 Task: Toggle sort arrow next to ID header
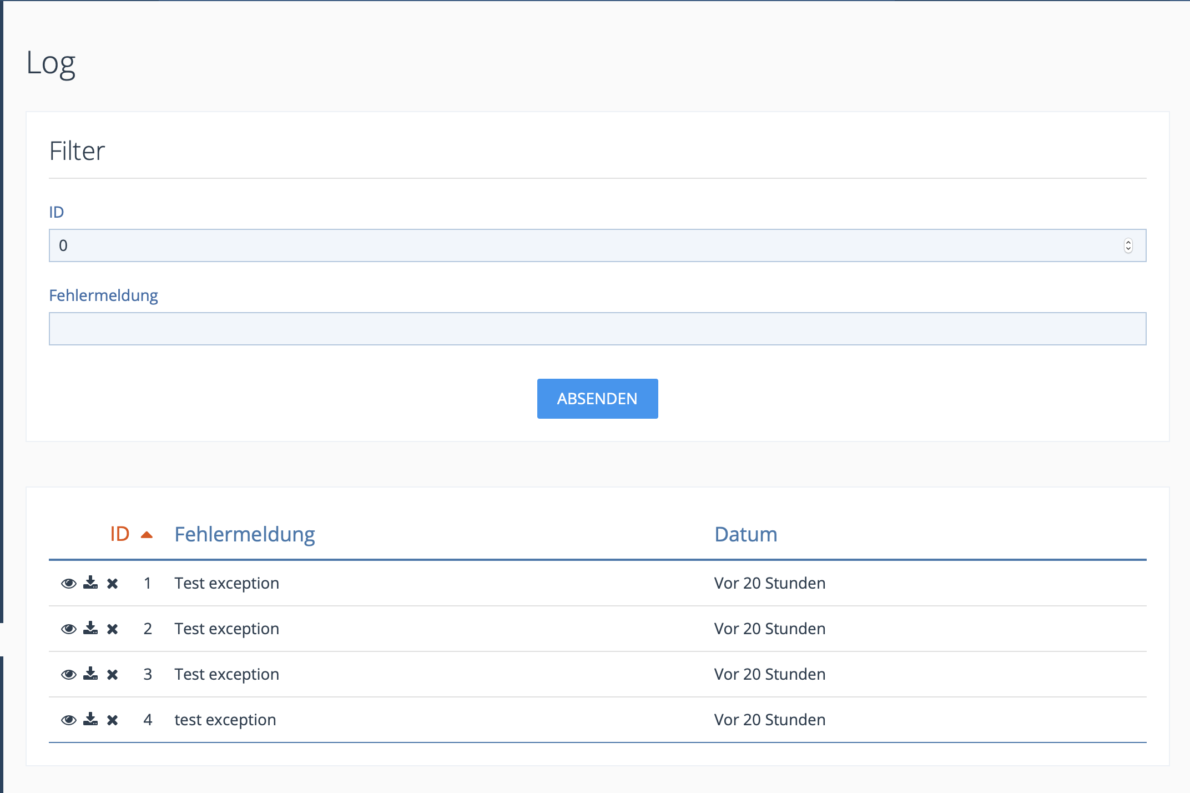[147, 535]
